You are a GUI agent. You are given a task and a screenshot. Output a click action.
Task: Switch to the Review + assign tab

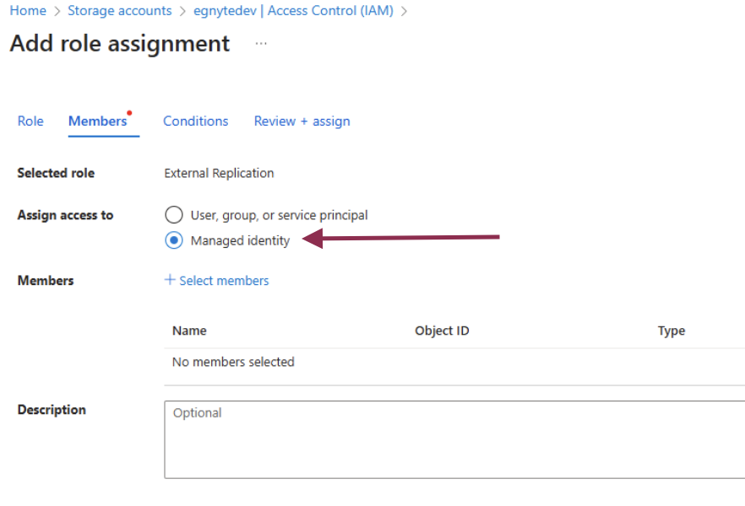[x=302, y=121]
